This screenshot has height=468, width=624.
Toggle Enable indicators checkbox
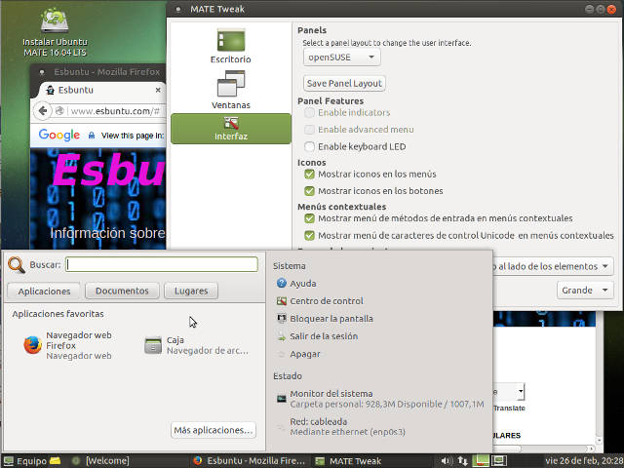pos(309,113)
